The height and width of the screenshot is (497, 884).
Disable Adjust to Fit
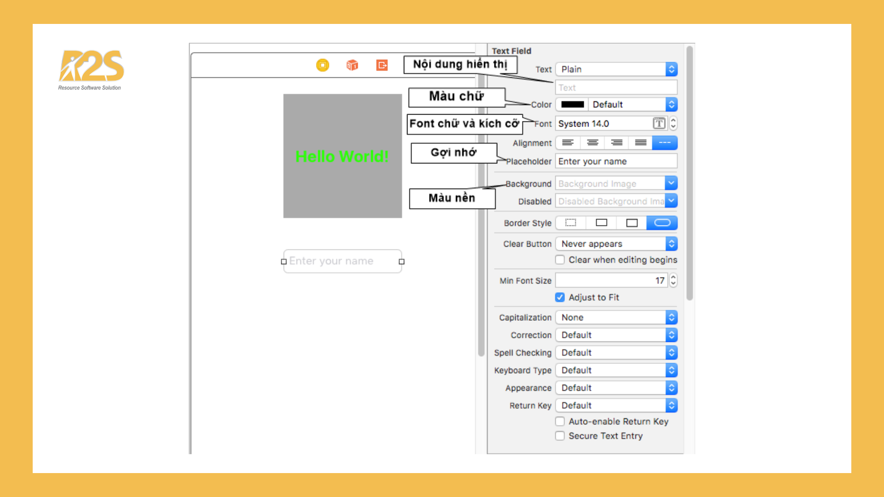(x=560, y=297)
